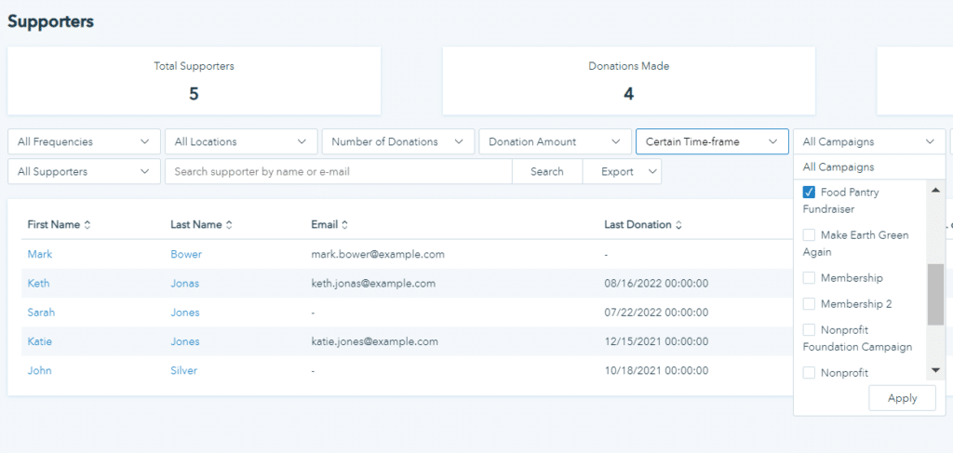
Task: Sort table by First Name arrows
Action: pyautogui.click(x=87, y=225)
